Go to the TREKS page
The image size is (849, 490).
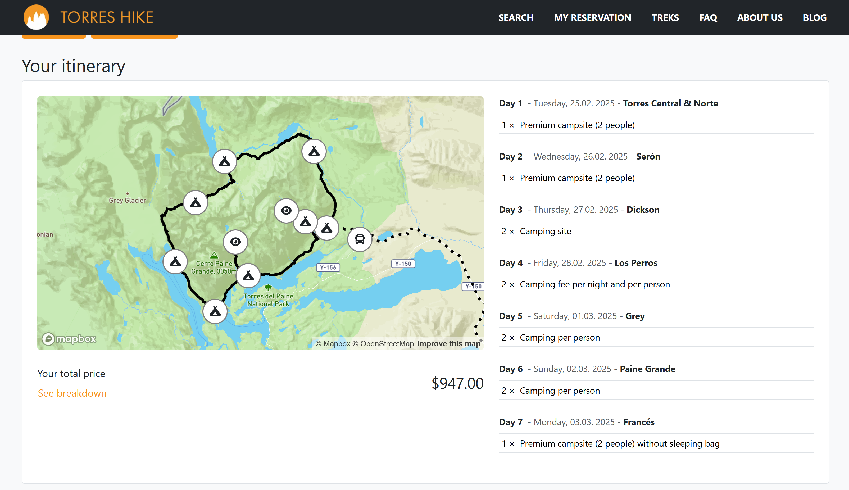click(x=665, y=17)
